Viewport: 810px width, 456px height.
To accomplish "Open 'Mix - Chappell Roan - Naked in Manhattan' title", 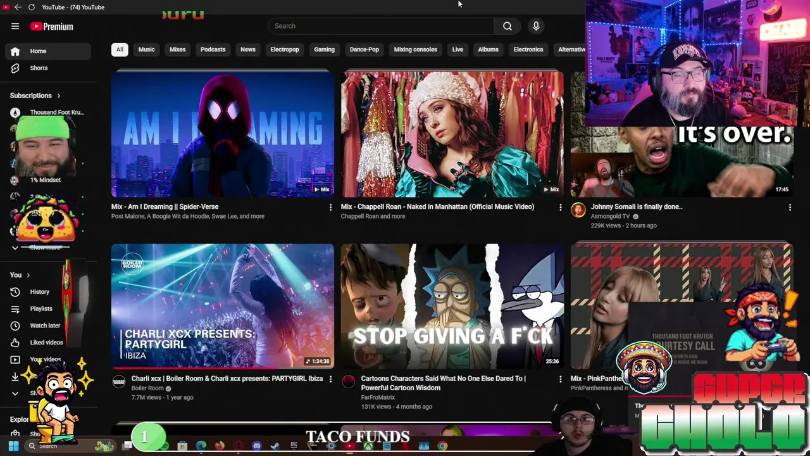I will 437,206.
